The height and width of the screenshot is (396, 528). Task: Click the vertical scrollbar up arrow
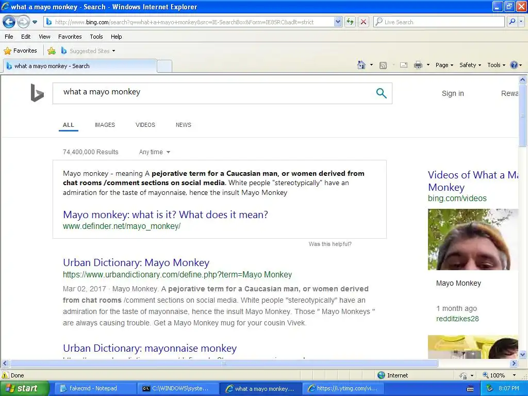click(x=523, y=80)
